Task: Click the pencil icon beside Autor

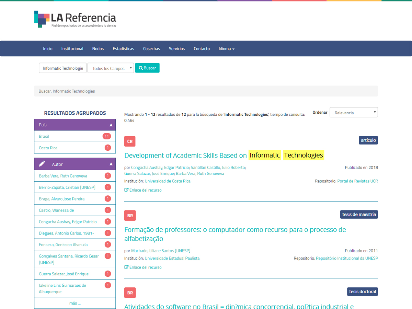Action: click(x=42, y=164)
